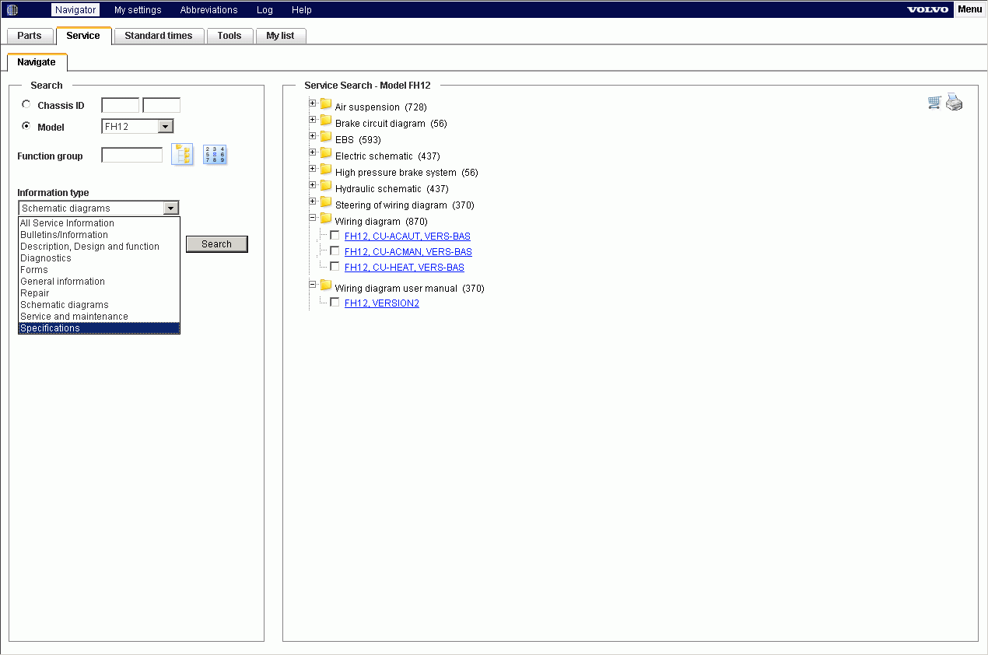Click the printer icon
This screenshot has width=988, height=655.
(955, 102)
